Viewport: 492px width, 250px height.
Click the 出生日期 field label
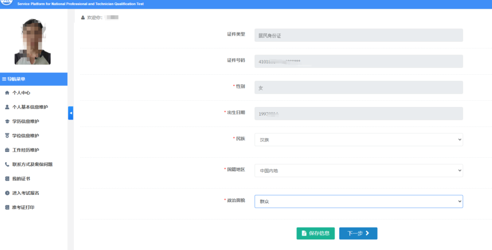pyautogui.click(x=236, y=112)
